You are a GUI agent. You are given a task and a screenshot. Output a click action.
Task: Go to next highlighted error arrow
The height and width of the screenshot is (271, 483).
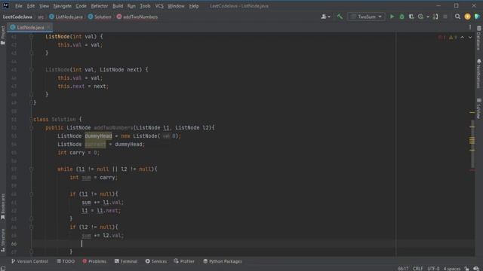(x=470, y=37)
